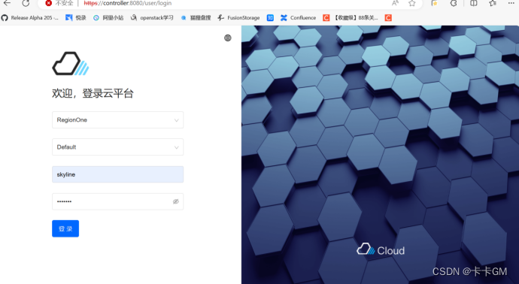Click the 不安全 security label
This screenshot has height=284, width=519.
pos(64,3)
